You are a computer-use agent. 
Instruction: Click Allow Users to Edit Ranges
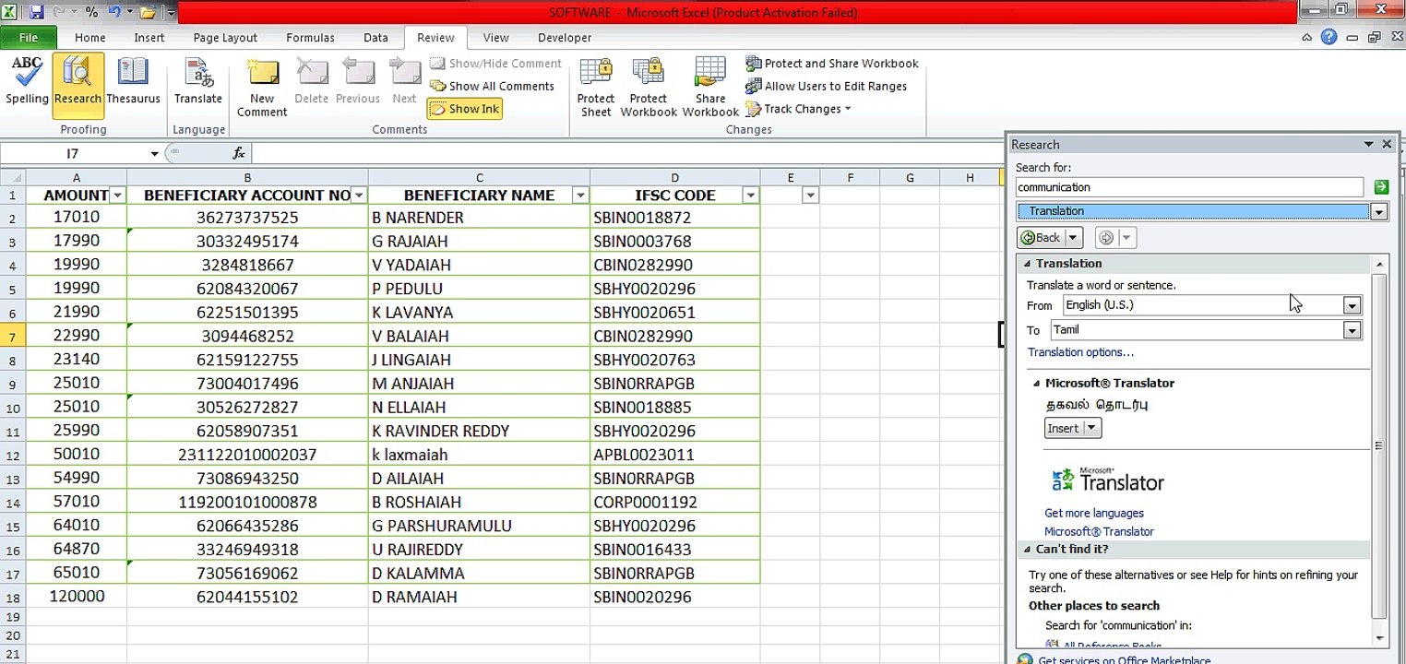pyautogui.click(x=827, y=86)
